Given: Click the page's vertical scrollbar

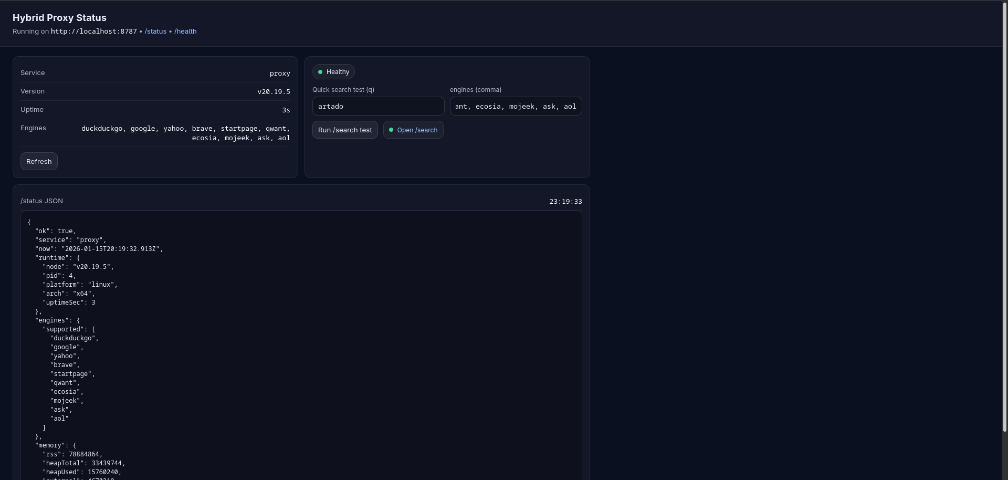Looking at the screenshot, I should 1004,216.
